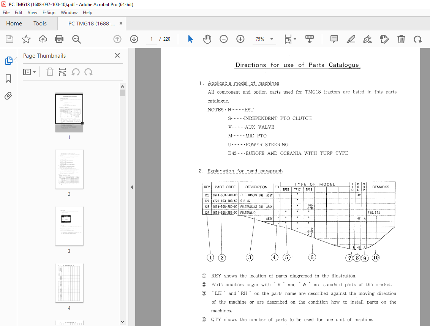Click the 'REMARKS' column header
This screenshot has height=326, width=430.
pos(381,187)
